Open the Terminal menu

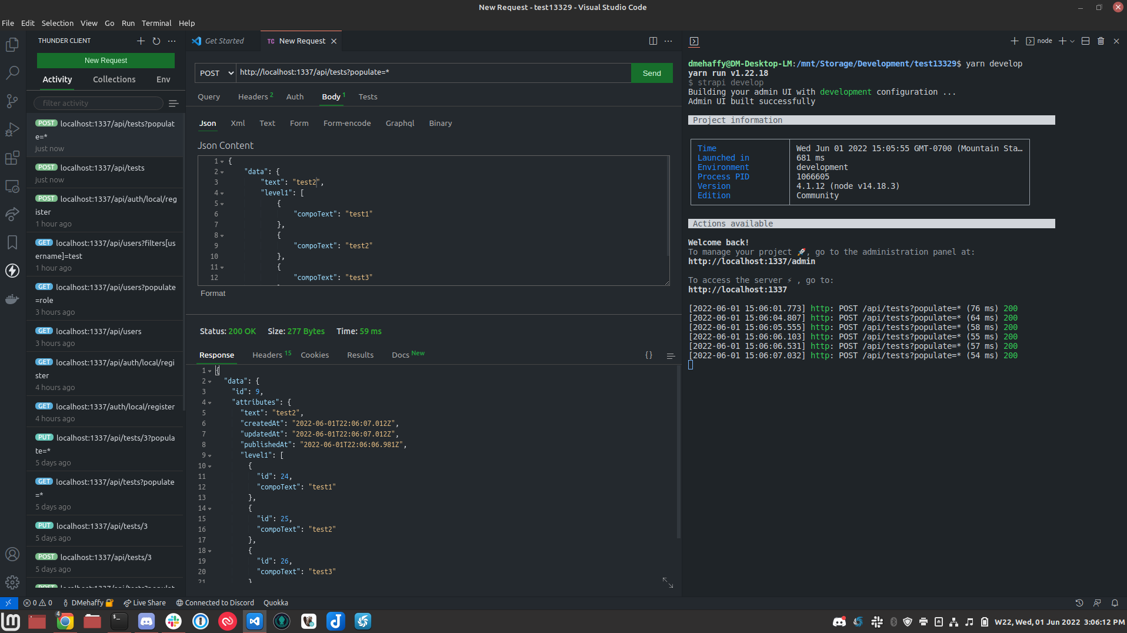coord(156,23)
